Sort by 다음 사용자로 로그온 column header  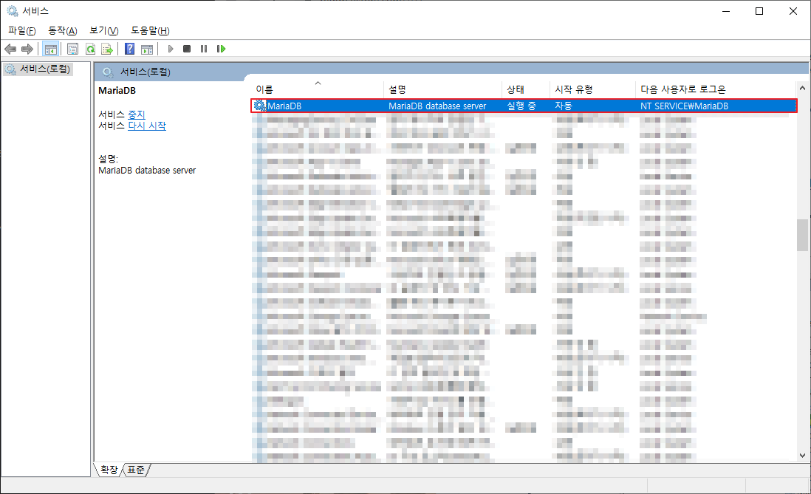pyautogui.click(x=716, y=89)
